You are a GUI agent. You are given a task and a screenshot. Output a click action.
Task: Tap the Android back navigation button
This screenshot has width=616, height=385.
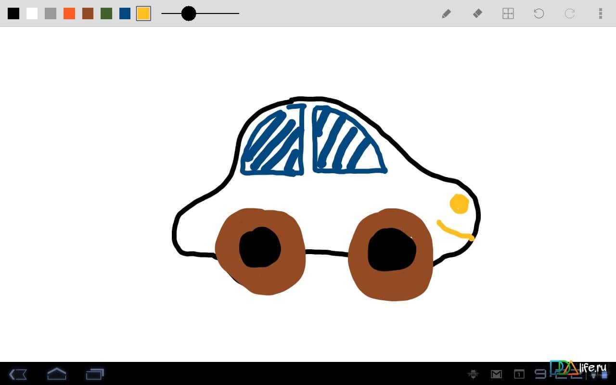18,374
